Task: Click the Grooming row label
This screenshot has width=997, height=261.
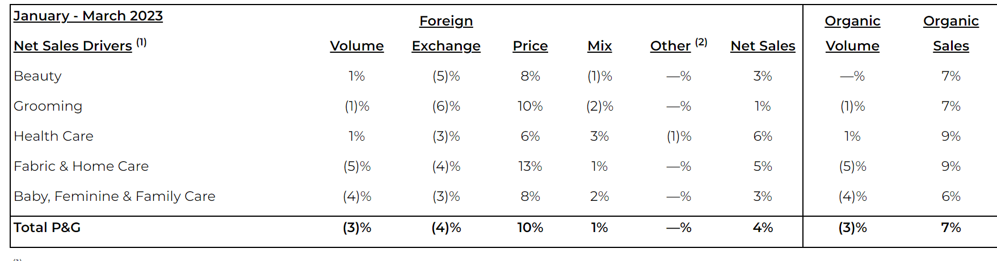Action: [x=48, y=106]
